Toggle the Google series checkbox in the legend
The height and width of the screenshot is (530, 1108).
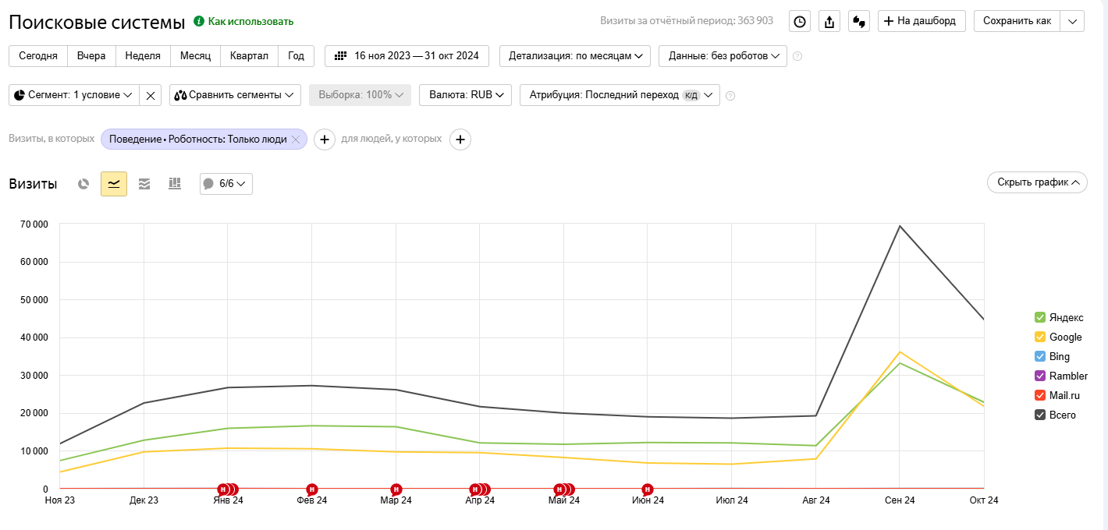(1040, 337)
